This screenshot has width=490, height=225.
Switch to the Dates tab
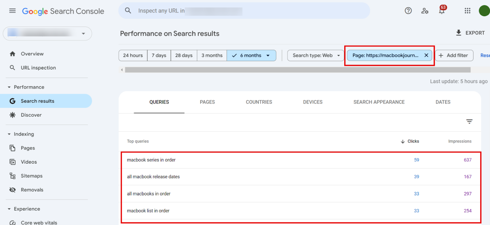[443, 102]
